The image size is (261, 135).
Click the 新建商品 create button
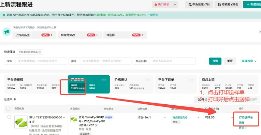252,5
